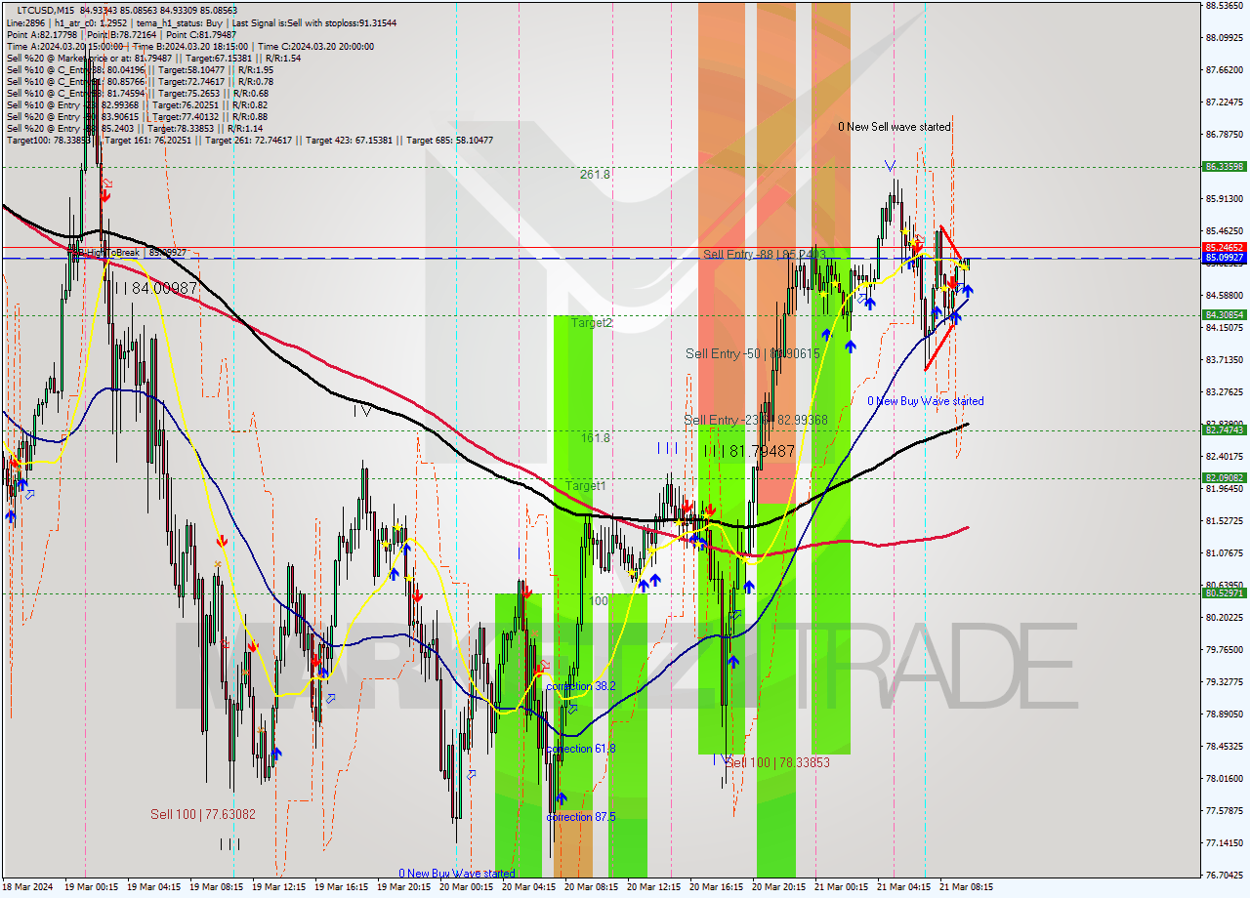Image resolution: width=1250 pixels, height=898 pixels.
Task: Click the red 85.24652 price tag
Action: click(x=1225, y=248)
